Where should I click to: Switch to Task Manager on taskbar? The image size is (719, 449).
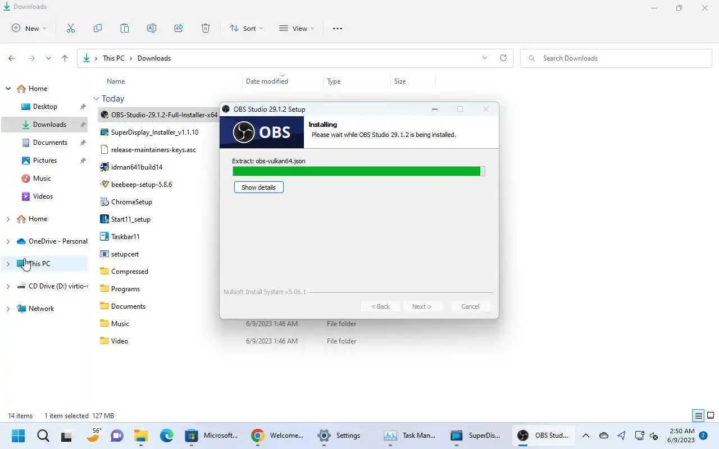(409, 436)
